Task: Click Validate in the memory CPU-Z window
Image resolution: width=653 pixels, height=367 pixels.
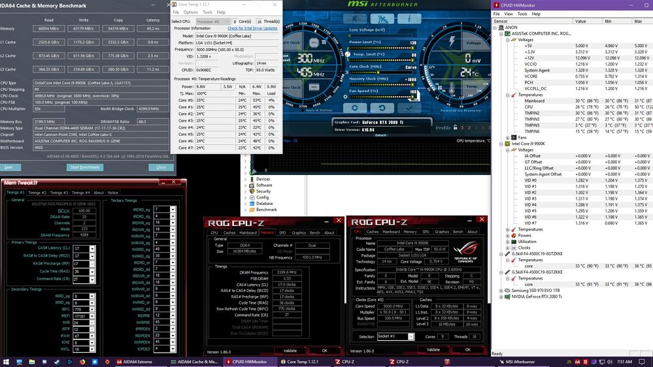Action: point(290,351)
